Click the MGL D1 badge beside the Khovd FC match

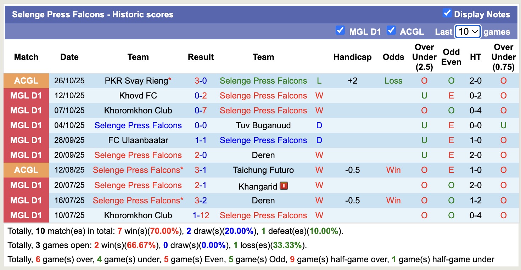pos(26,95)
